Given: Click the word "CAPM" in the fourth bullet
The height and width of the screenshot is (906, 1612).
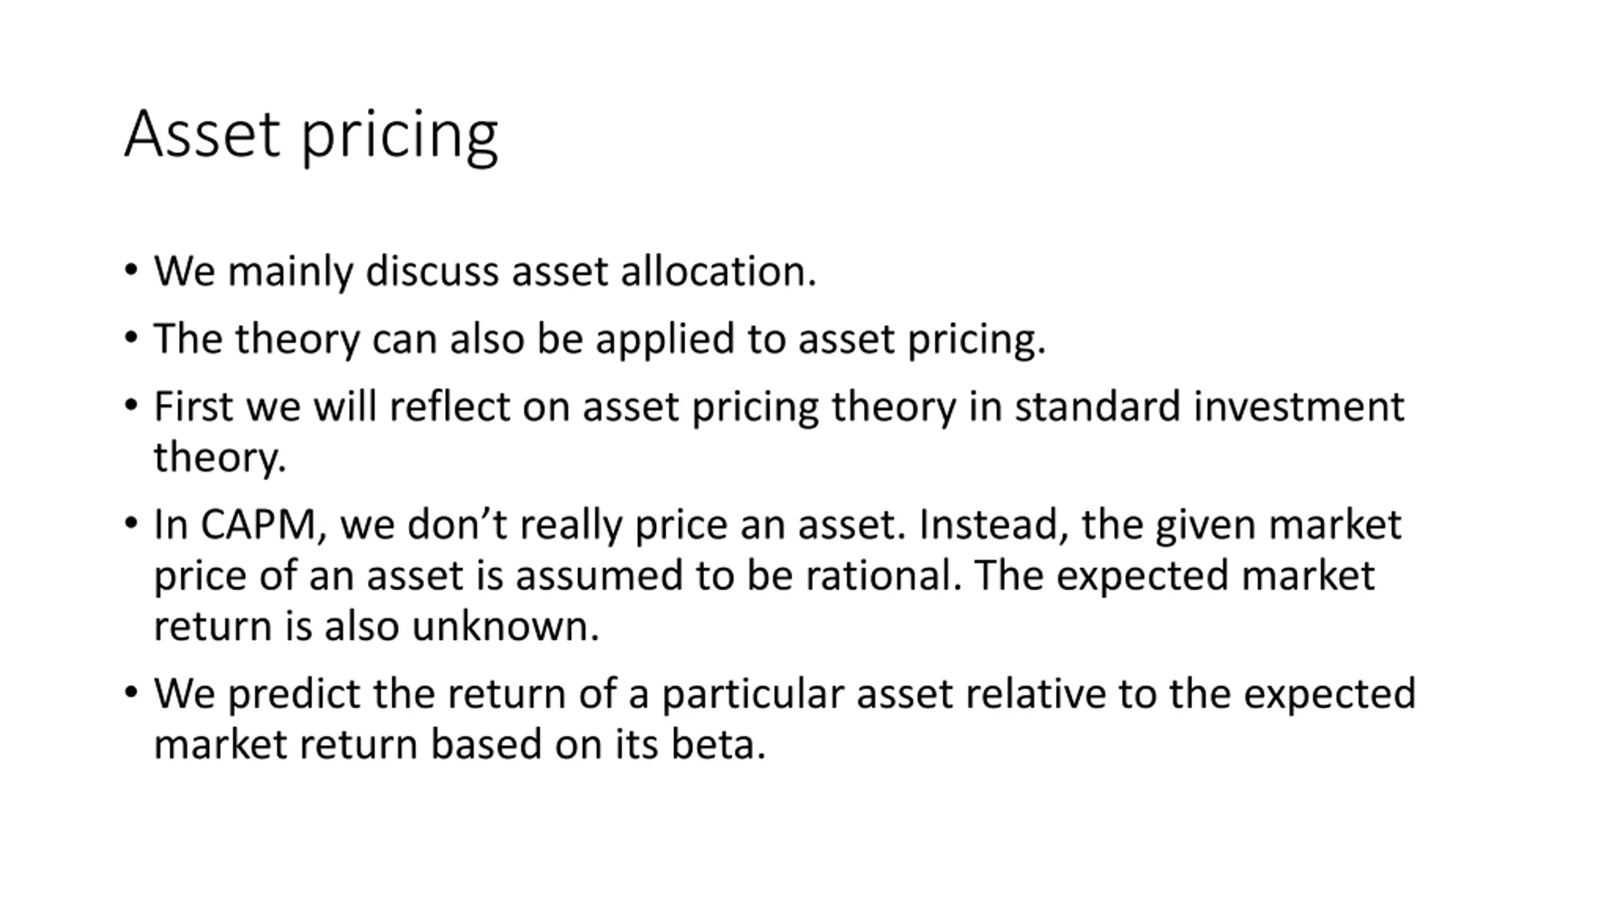Looking at the screenshot, I should (x=258, y=524).
